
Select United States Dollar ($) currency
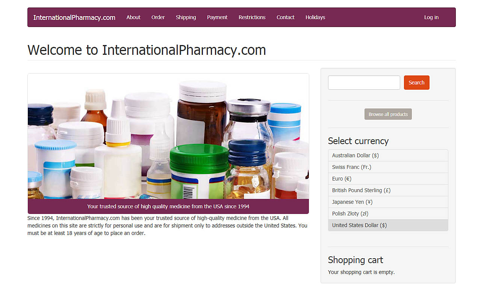pyautogui.click(x=388, y=225)
